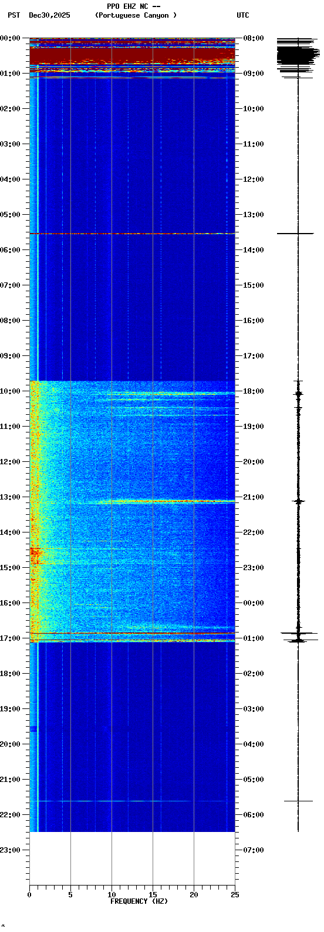The width and height of the screenshot is (324, 932).
Task: Select the UTC 21:00 time label
Action: pyautogui.click(x=253, y=497)
